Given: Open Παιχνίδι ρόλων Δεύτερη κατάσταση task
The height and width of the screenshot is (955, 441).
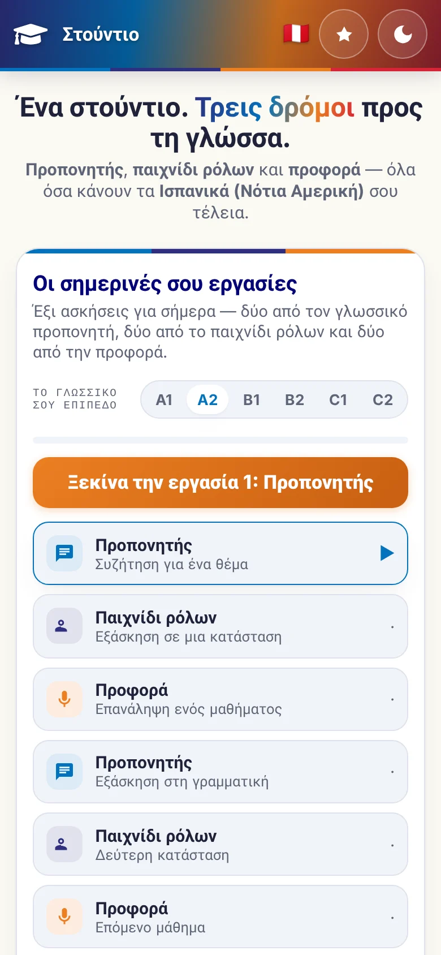Looking at the screenshot, I should click(220, 844).
